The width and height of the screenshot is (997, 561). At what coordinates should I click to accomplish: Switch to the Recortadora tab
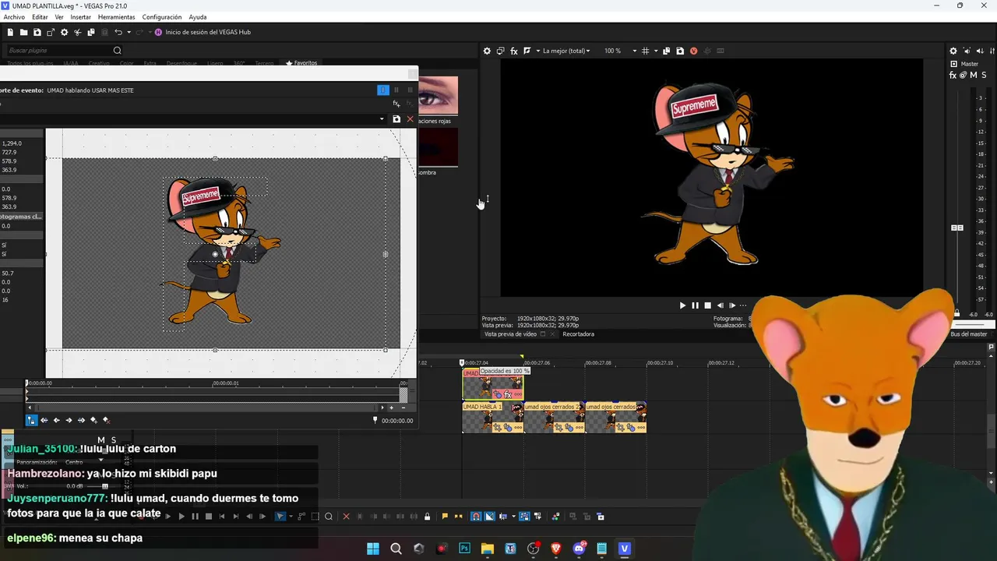coord(578,334)
